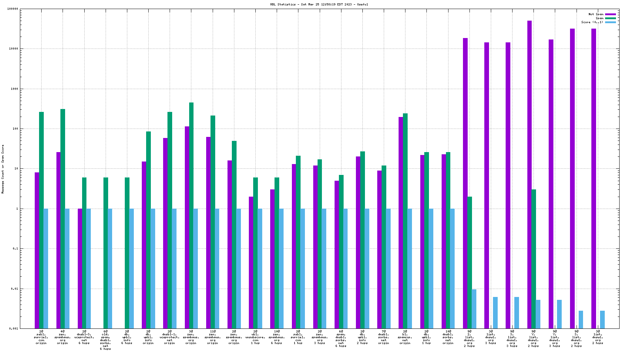Click the tallest purple Not Spam bar
Image resolution: width=625 pixels, height=352 pixels.
(x=529, y=174)
